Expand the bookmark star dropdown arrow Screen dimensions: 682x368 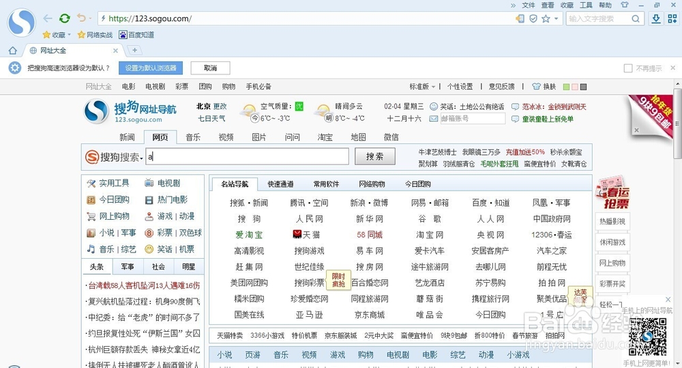pos(557,18)
